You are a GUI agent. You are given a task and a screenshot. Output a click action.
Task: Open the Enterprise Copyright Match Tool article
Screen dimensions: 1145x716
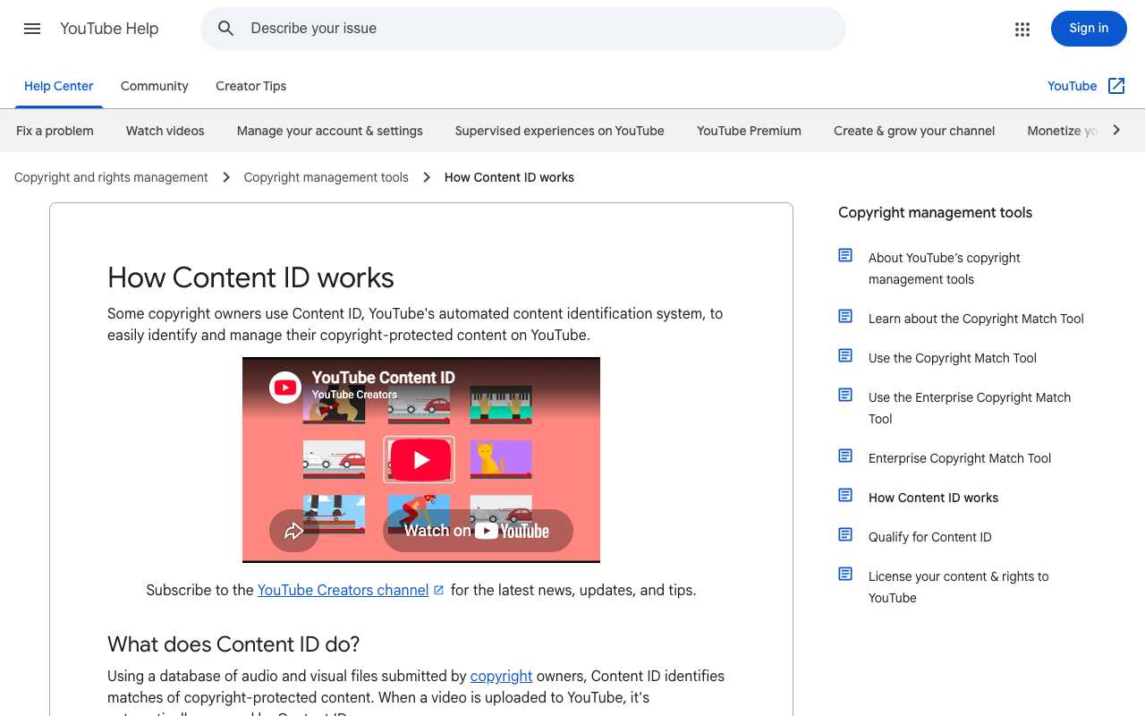pos(960,458)
